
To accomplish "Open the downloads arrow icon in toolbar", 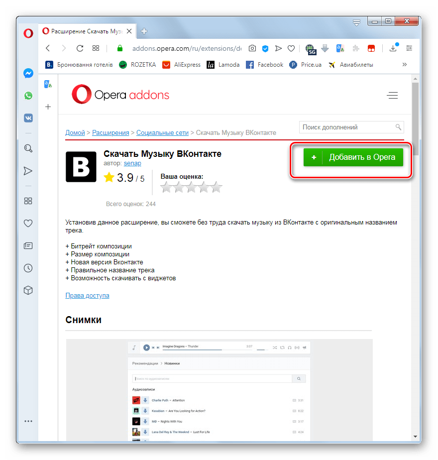I will pos(393,48).
